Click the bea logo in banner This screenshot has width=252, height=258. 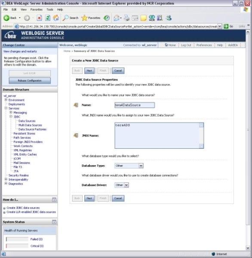coord(10,35)
